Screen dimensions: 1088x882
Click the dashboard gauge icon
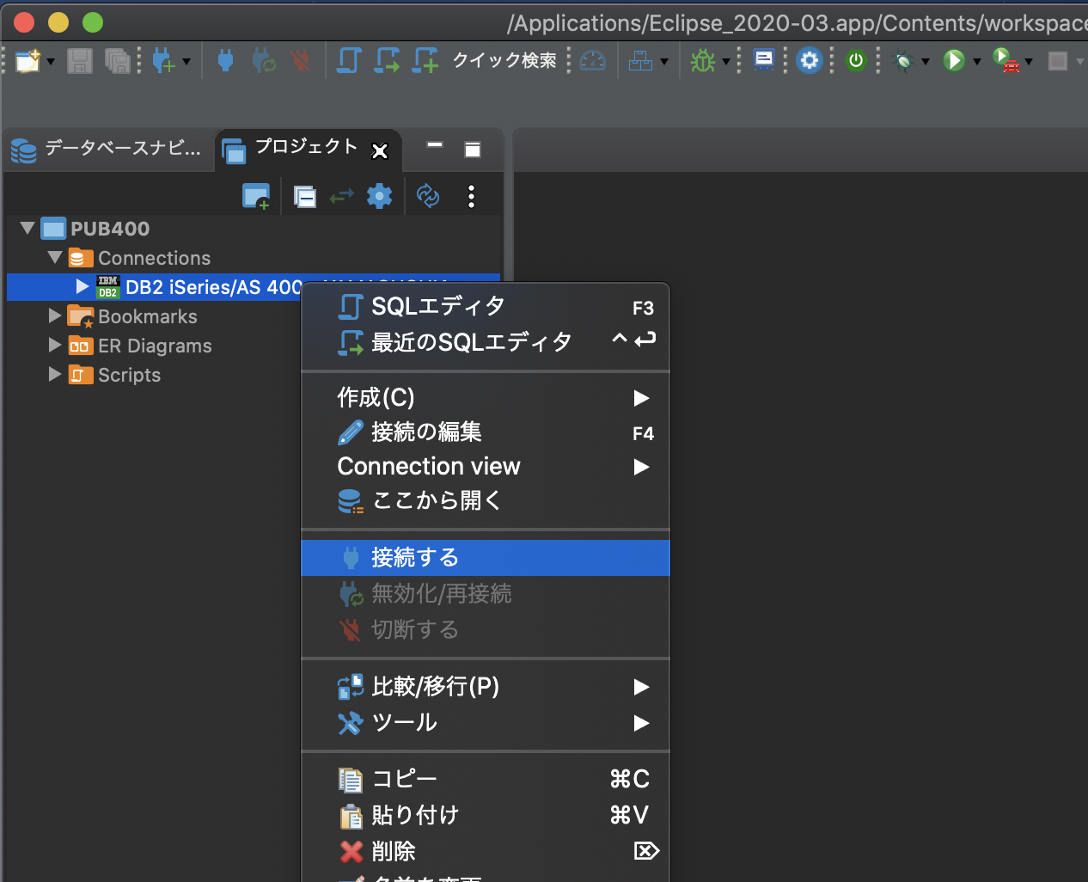pyautogui.click(x=592, y=60)
